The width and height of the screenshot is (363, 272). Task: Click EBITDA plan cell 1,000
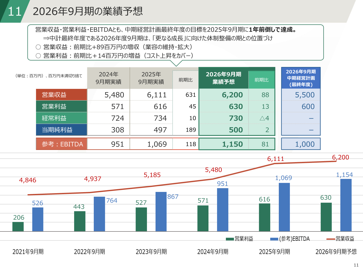pyautogui.click(x=305, y=144)
